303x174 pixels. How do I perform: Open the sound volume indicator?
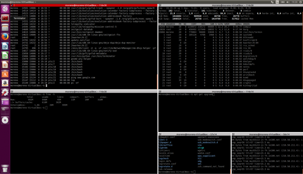pyautogui.click(x=288, y=2)
